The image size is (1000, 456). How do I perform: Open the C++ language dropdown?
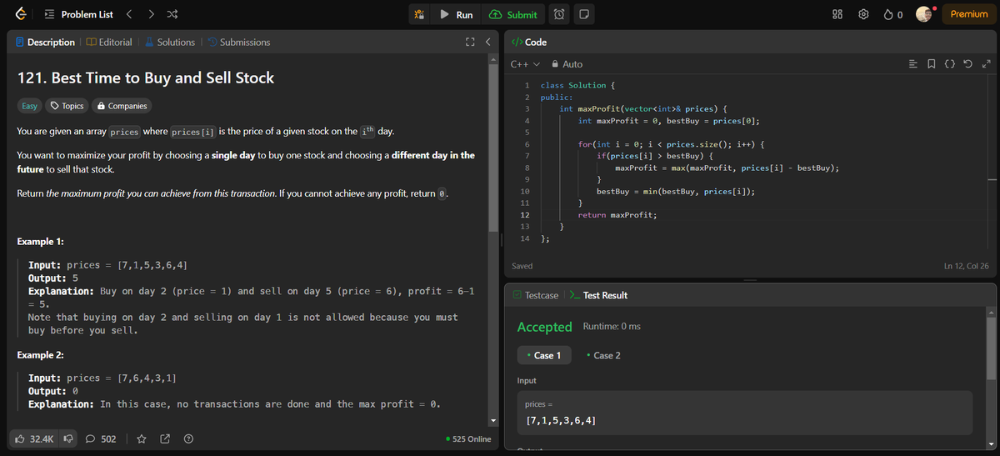(x=525, y=64)
